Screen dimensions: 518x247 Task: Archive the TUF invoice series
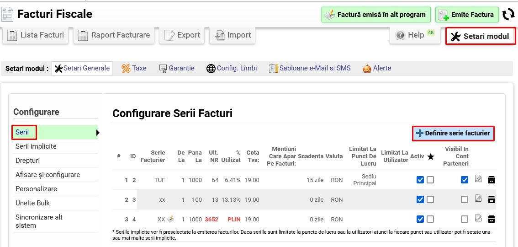click(x=492, y=180)
